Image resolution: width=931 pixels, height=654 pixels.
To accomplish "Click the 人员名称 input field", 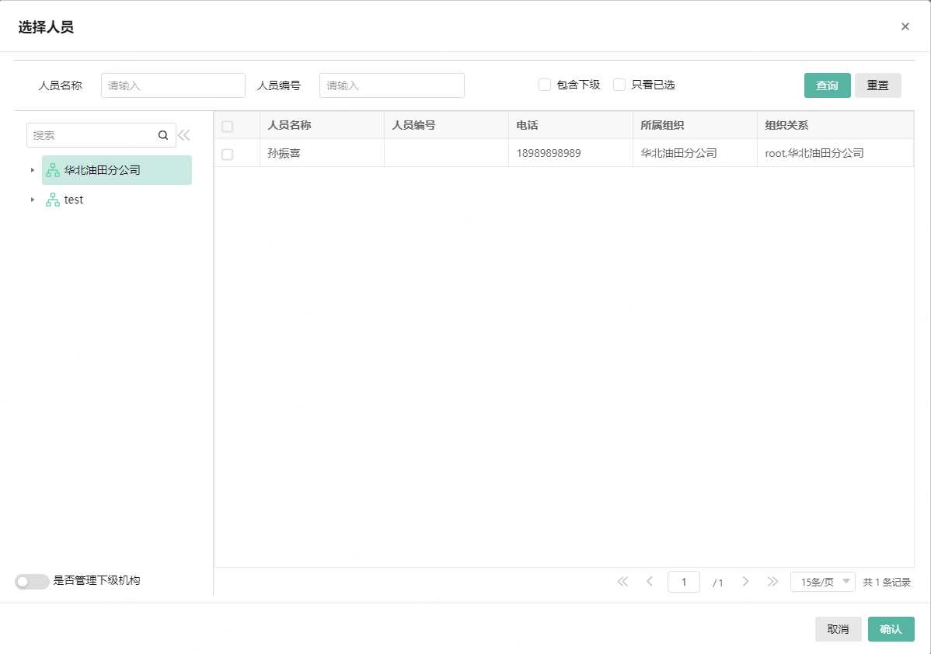I will (173, 85).
